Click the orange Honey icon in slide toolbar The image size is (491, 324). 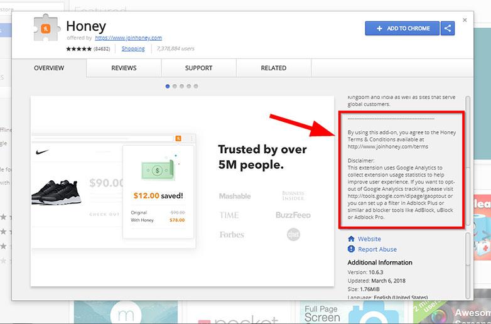pos(178,138)
